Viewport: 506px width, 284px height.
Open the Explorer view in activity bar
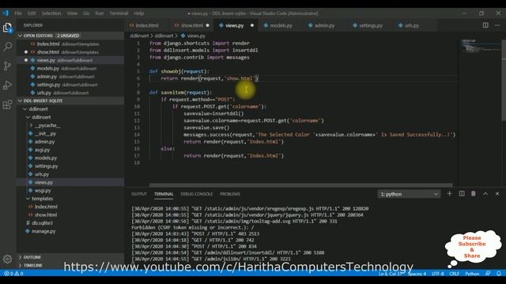pos(7,28)
